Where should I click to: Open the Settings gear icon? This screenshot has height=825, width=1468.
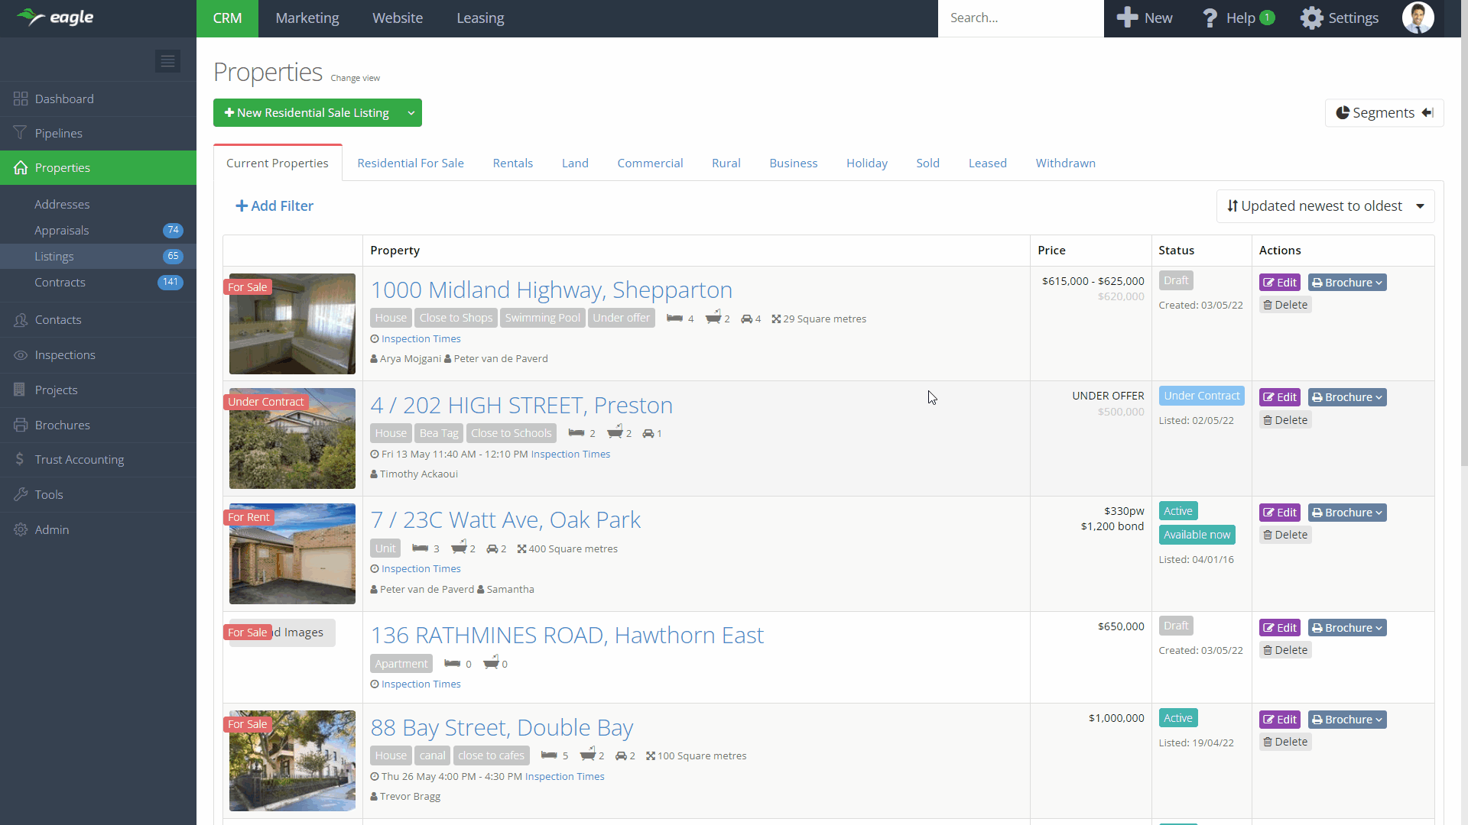(x=1311, y=18)
